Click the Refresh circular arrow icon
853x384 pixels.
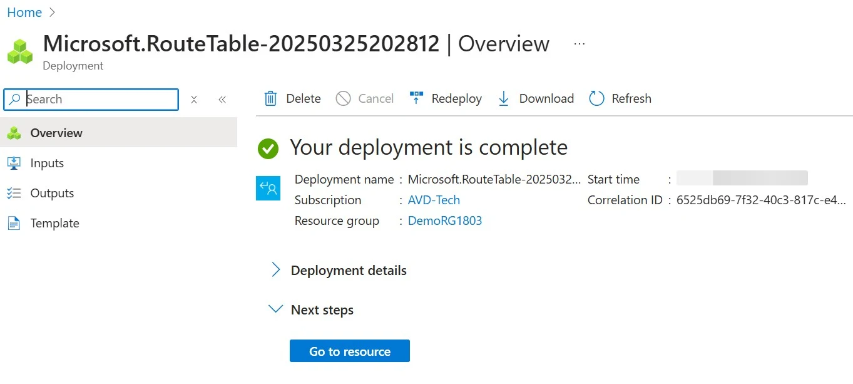[596, 98]
